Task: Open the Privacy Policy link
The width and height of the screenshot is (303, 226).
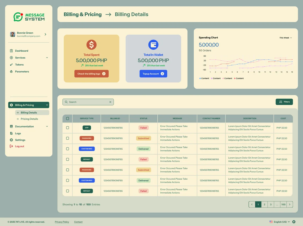Action: pos(62,222)
